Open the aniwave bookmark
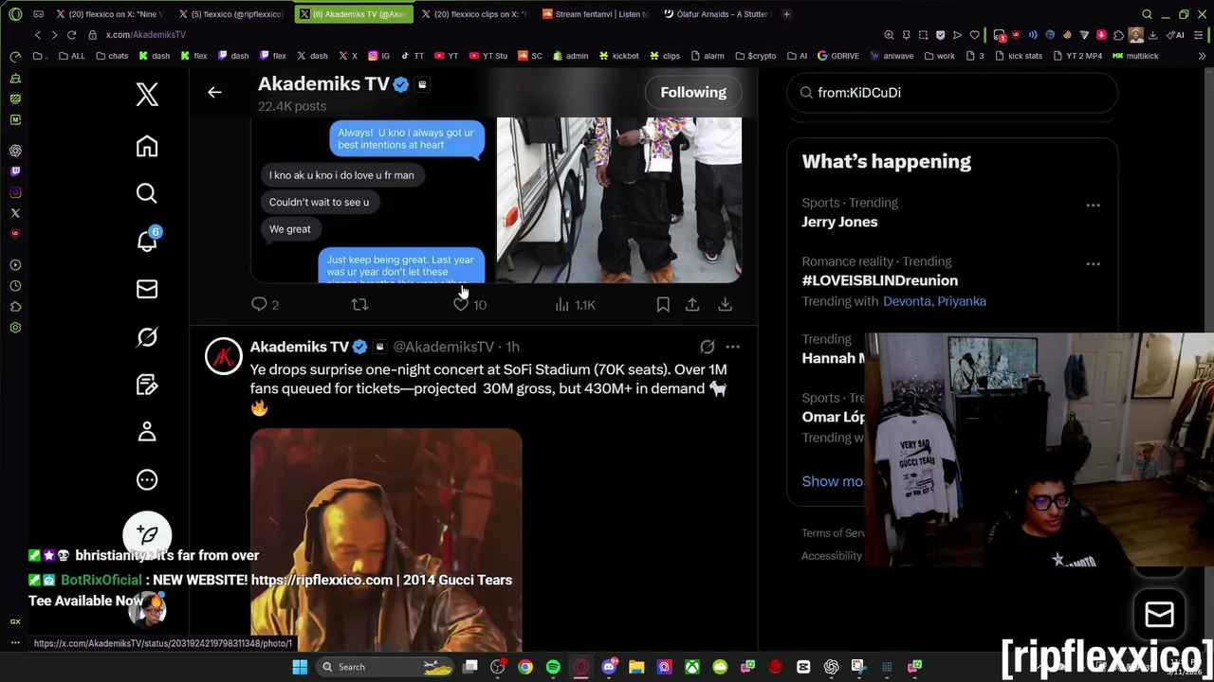Image resolution: width=1214 pixels, height=682 pixels. (892, 56)
